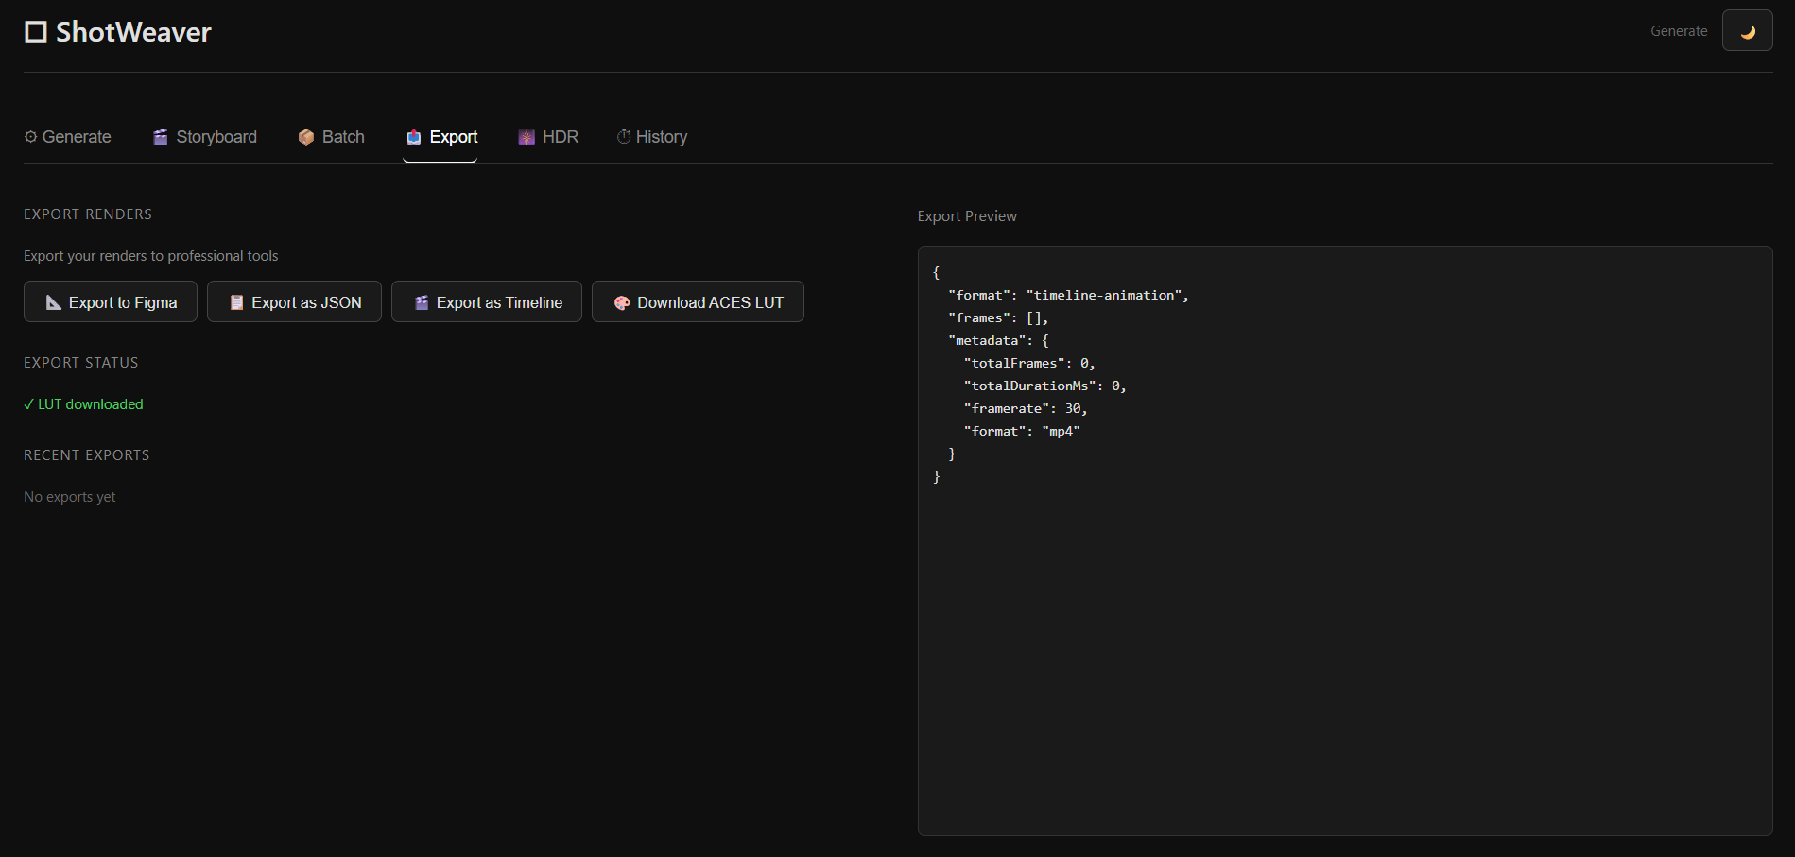
Task: Click the "totalDurationMs": 0 line
Action: pos(1045,386)
